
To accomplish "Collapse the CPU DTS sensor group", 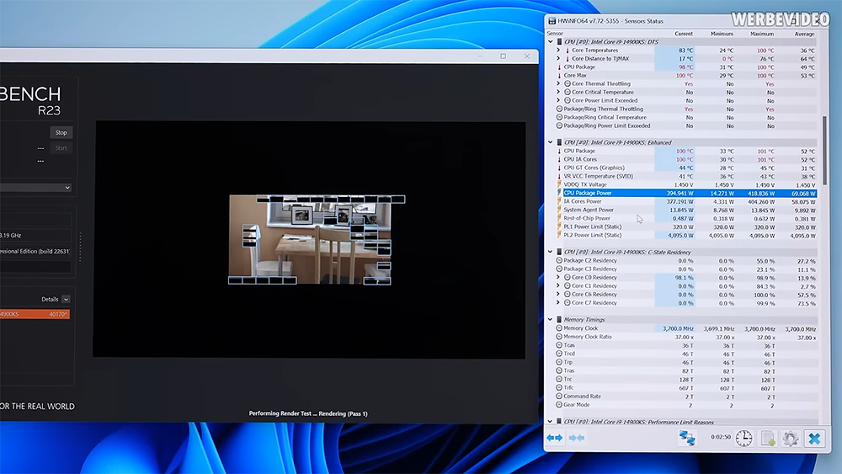I will [550, 41].
